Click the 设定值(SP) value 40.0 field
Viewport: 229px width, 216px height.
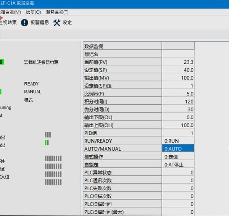(x=178, y=70)
